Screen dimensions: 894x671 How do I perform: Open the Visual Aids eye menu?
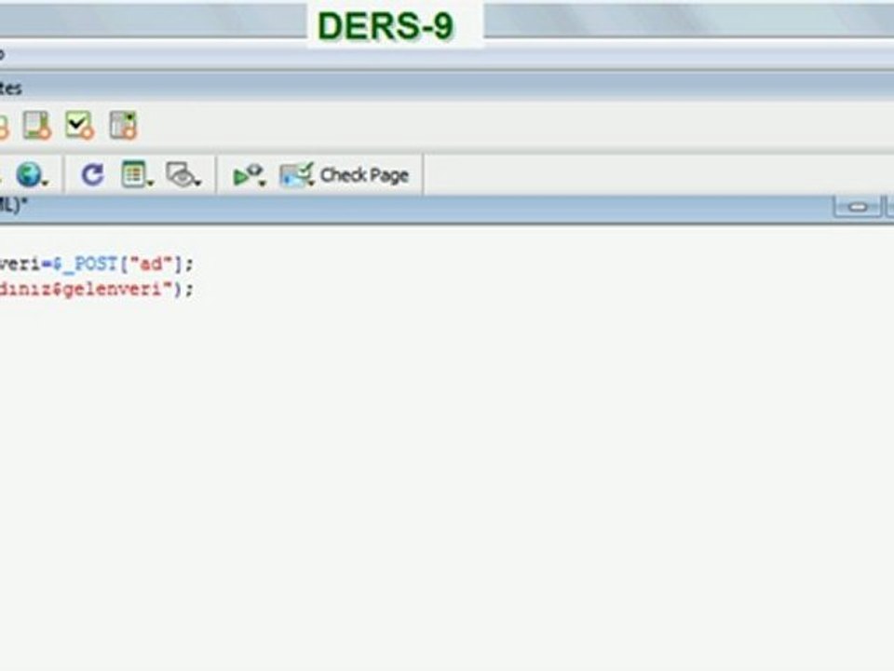(x=183, y=174)
